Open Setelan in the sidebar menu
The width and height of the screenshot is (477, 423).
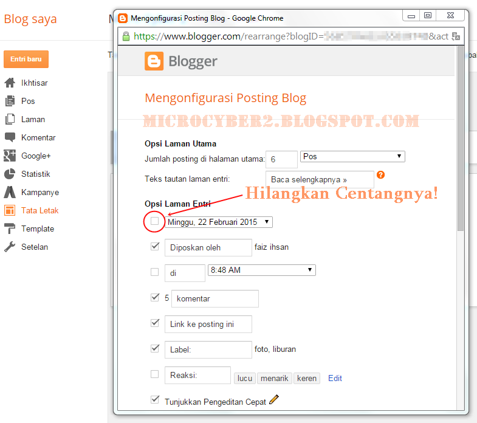(x=35, y=247)
